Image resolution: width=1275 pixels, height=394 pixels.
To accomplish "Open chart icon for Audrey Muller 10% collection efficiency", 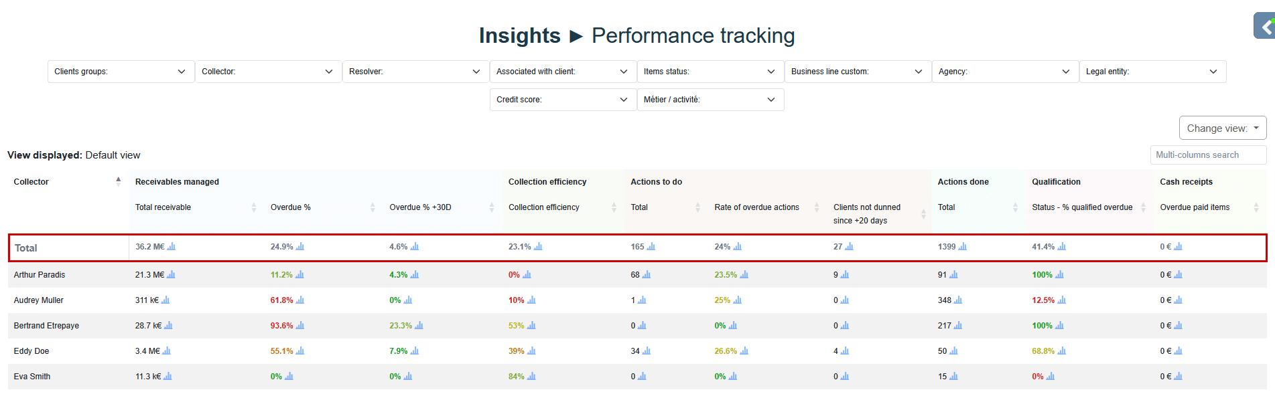I will [531, 300].
